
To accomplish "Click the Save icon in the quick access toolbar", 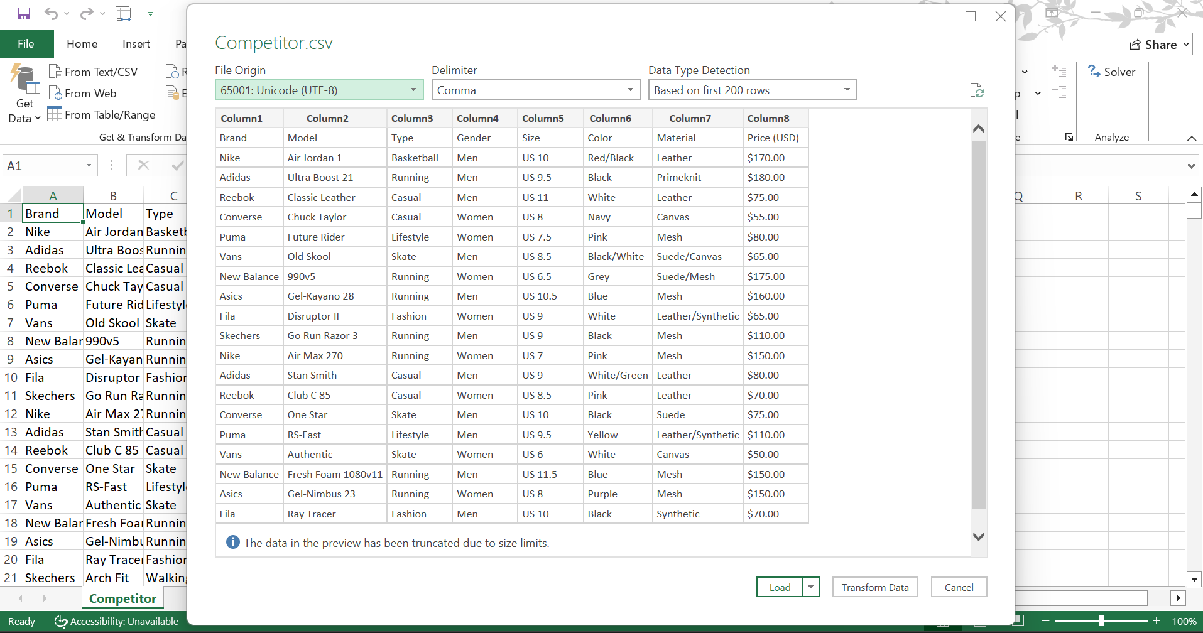I will tap(24, 14).
